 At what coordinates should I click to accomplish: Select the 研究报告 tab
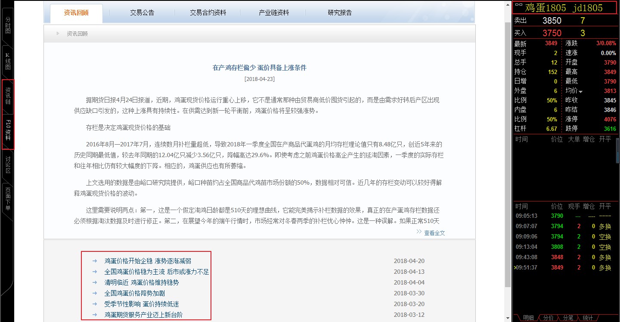click(340, 13)
